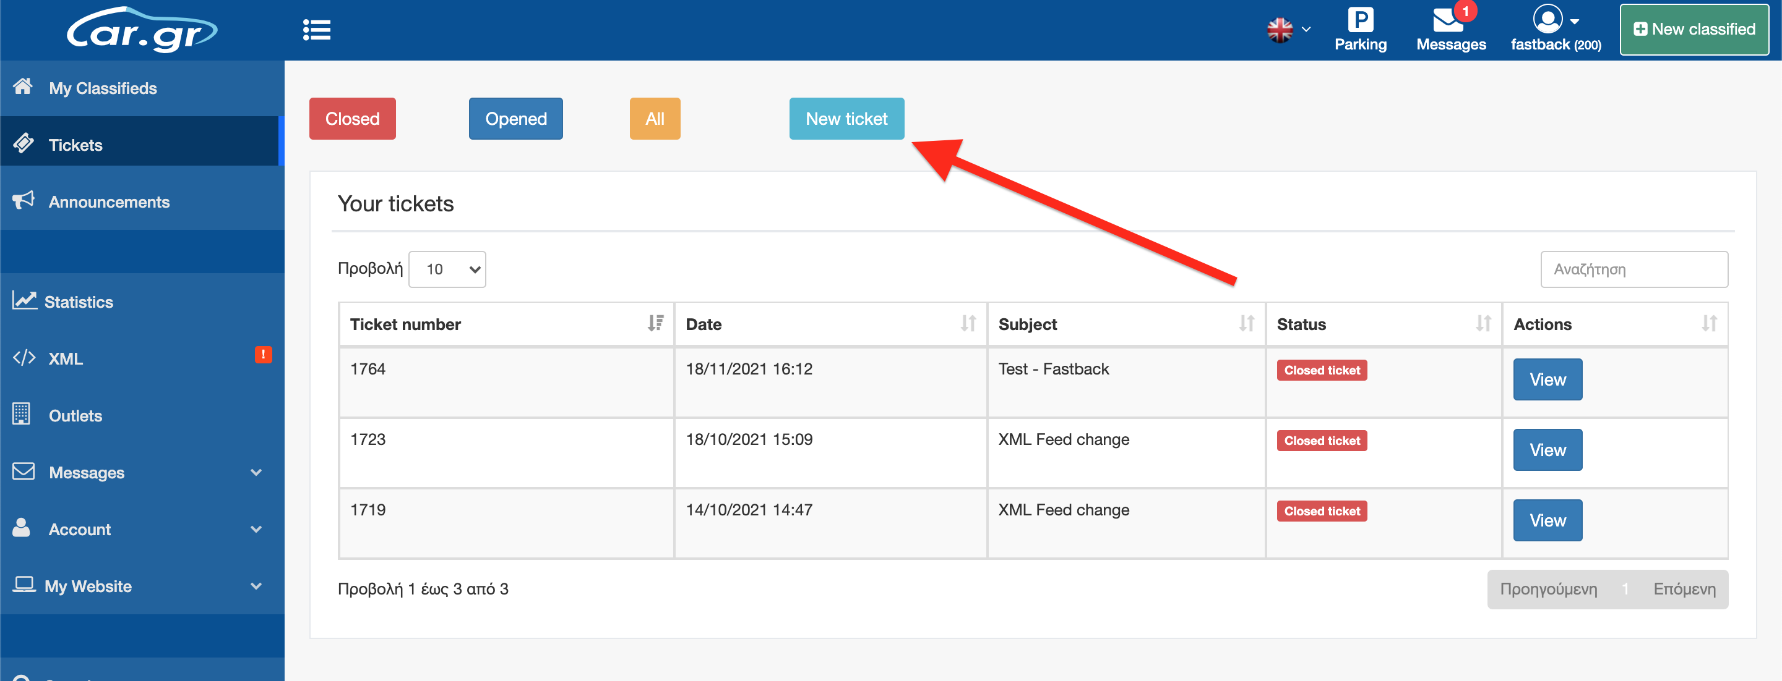The width and height of the screenshot is (1782, 681).
Task: Select page 1 in pagination
Action: [x=1625, y=589]
